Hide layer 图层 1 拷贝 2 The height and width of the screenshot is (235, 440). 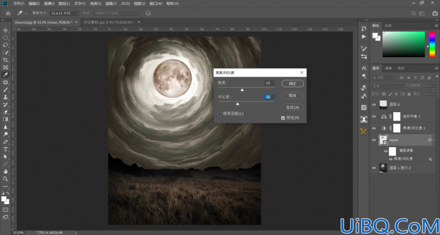[374, 168]
